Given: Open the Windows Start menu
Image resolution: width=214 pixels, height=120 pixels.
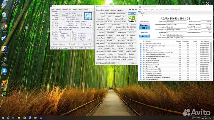Looking at the screenshot, I should 3,118.
